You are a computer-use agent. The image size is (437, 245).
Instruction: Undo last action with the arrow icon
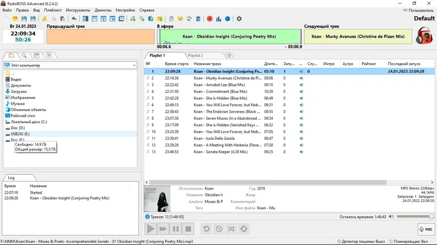click(x=74, y=19)
